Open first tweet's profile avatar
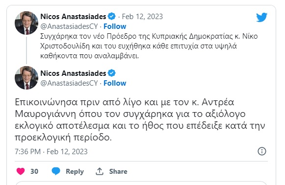The image size is (285, 185). (x=26, y=23)
